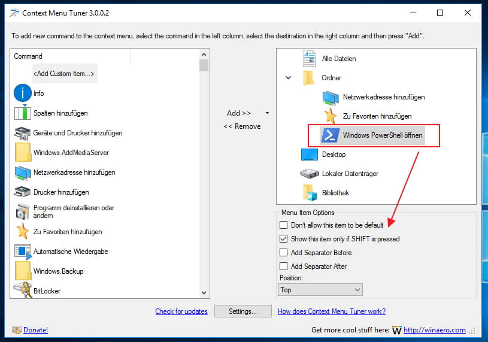This screenshot has width=488, height=342.
Task: Click the Donate icon beside the link
Action: tap(17, 329)
